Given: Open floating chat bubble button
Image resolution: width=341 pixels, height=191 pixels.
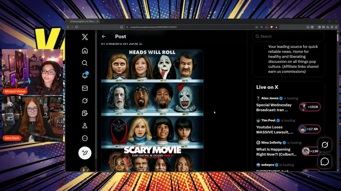Looking at the screenshot, I should [325, 162].
